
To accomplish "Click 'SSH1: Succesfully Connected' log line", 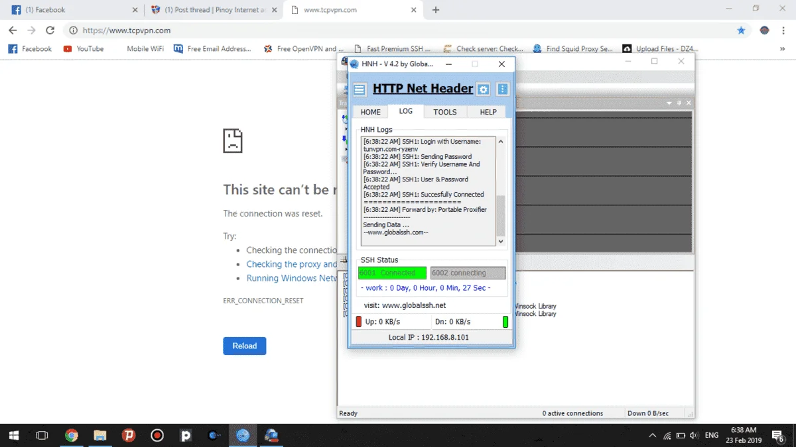I will tap(424, 195).
